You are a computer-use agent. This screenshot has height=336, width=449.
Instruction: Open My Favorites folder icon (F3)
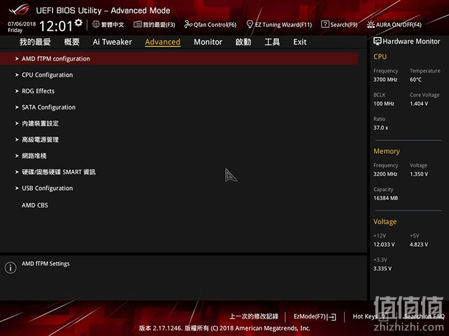tap(138, 24)
